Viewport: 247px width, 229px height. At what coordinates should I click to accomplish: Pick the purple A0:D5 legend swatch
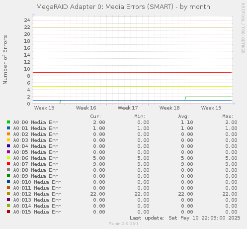point(8,152)
